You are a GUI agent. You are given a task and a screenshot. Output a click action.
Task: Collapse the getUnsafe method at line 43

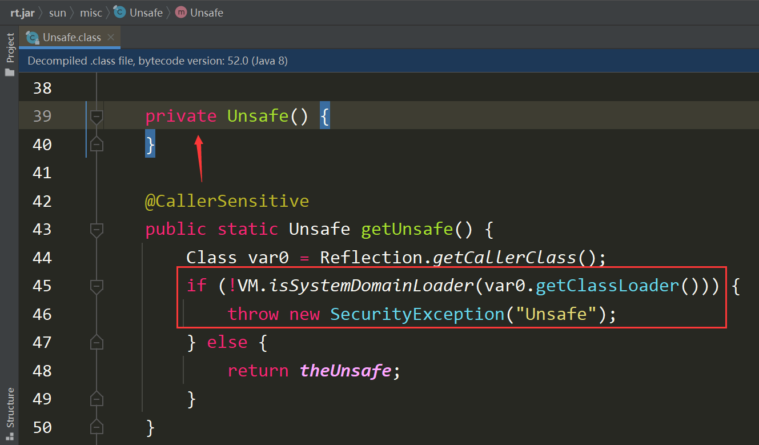tap(97, 230)
